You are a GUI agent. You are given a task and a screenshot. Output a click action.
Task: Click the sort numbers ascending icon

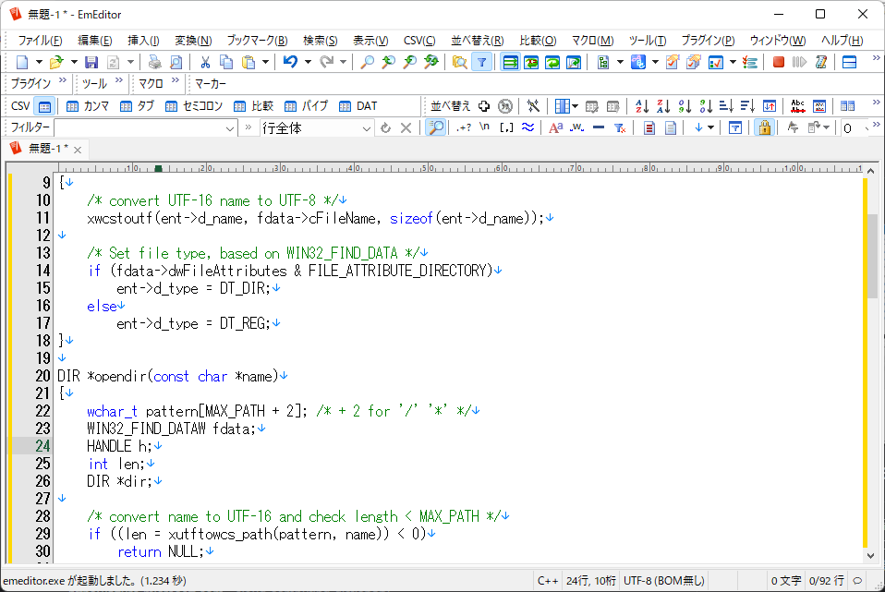[685, 106]
